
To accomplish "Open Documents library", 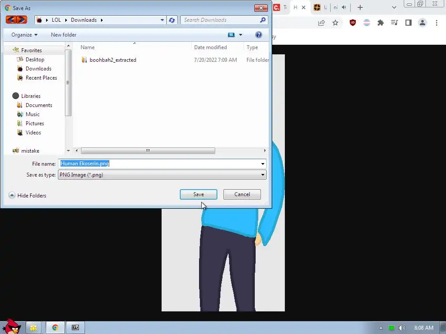I will 39,105.
